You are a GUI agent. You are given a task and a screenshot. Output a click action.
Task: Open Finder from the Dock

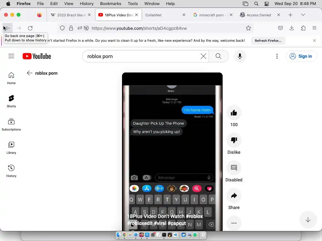(x=119, y=235)
